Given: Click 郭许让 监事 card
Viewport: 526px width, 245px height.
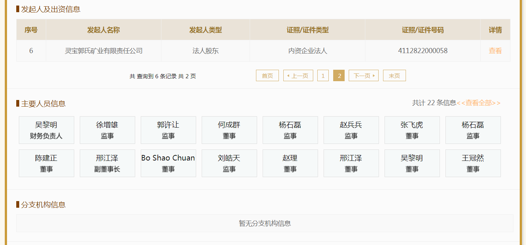Looking at the screenshot, I should pyautogui.click(x=168, y=130).
